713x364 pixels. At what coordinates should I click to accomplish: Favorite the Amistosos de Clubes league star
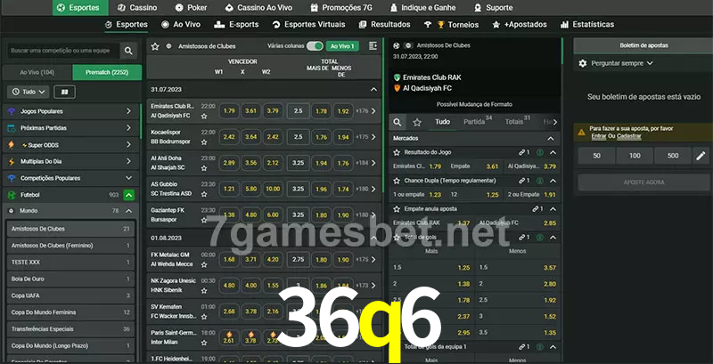click(155, 46)
